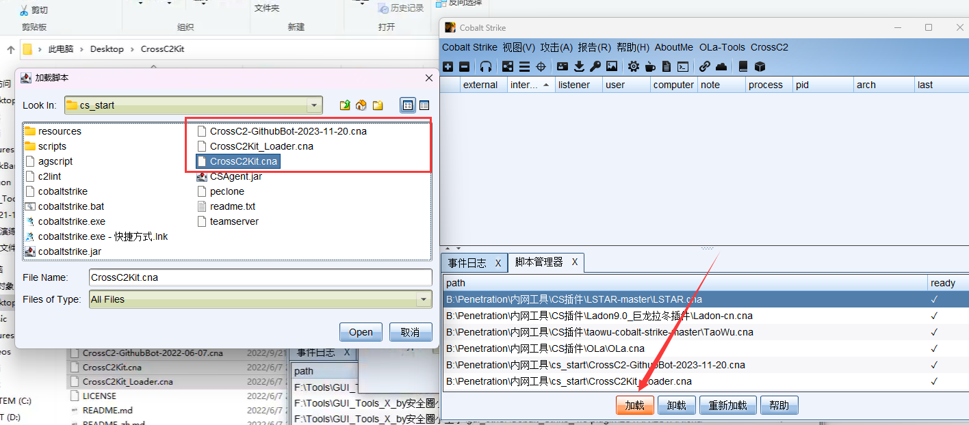
Task: Open the 攻击(A) menu
Action: pos(556,47)
